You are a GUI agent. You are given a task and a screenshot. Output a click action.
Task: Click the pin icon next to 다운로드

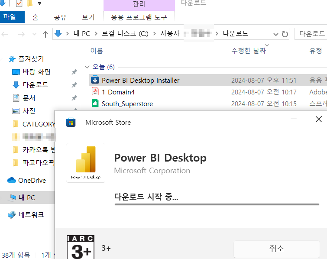click(x=74, y=85)
